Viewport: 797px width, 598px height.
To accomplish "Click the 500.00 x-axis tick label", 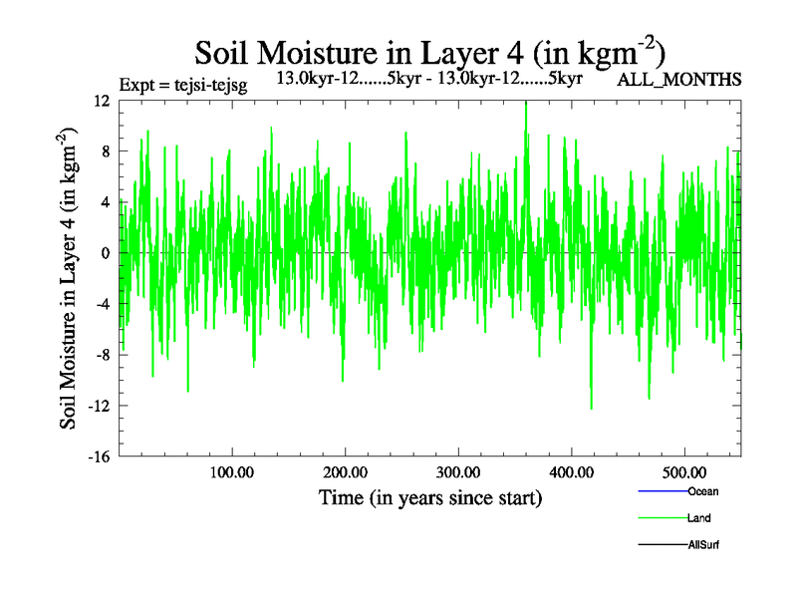I will click(684, 471).
